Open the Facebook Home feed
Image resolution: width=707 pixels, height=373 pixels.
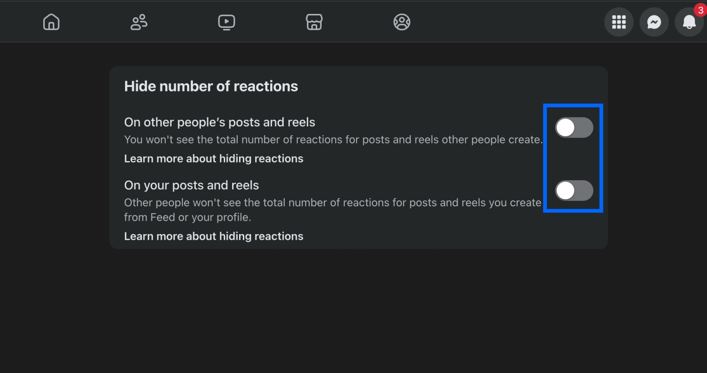coord(51,21)
